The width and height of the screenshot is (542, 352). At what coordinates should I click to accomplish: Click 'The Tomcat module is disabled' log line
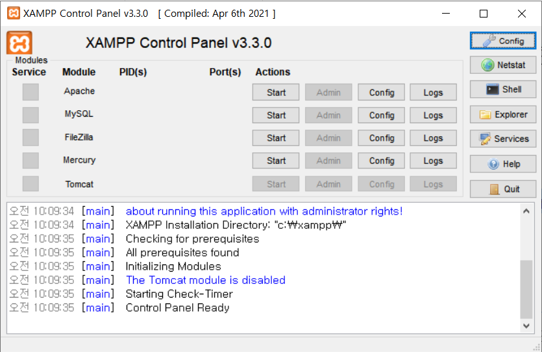pyautogui.click(x=206, y=280)
